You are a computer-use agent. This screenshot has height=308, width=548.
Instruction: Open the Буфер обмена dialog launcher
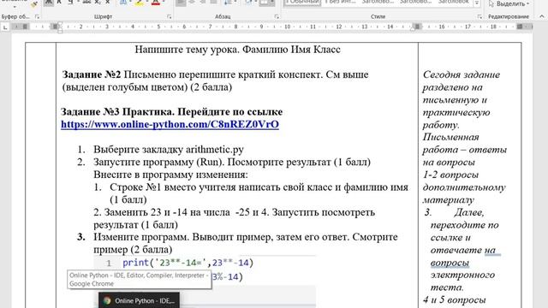pos(38,16)
